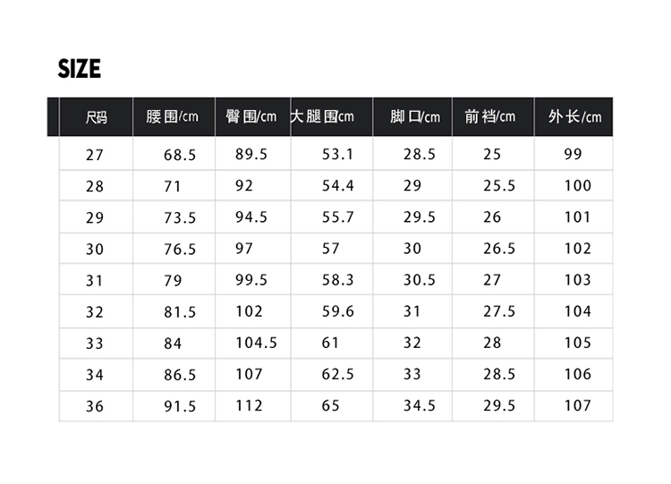Click the 91.5 waist value
Screen dimensions: 671x484
179,406
